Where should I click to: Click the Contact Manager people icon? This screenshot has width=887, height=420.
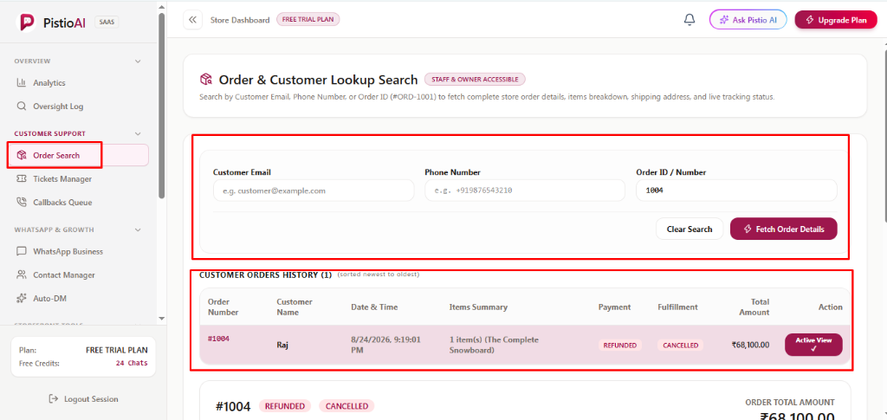coord(22,275)
